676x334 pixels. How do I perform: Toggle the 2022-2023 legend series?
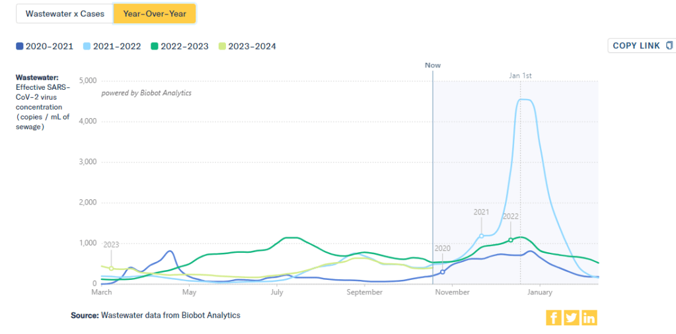point(180,46)
